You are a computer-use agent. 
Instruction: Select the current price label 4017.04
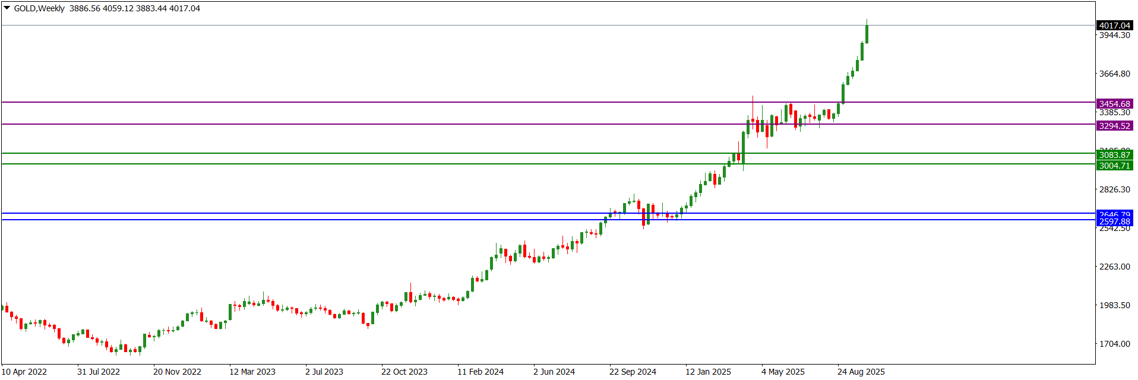pos(1114,26)
